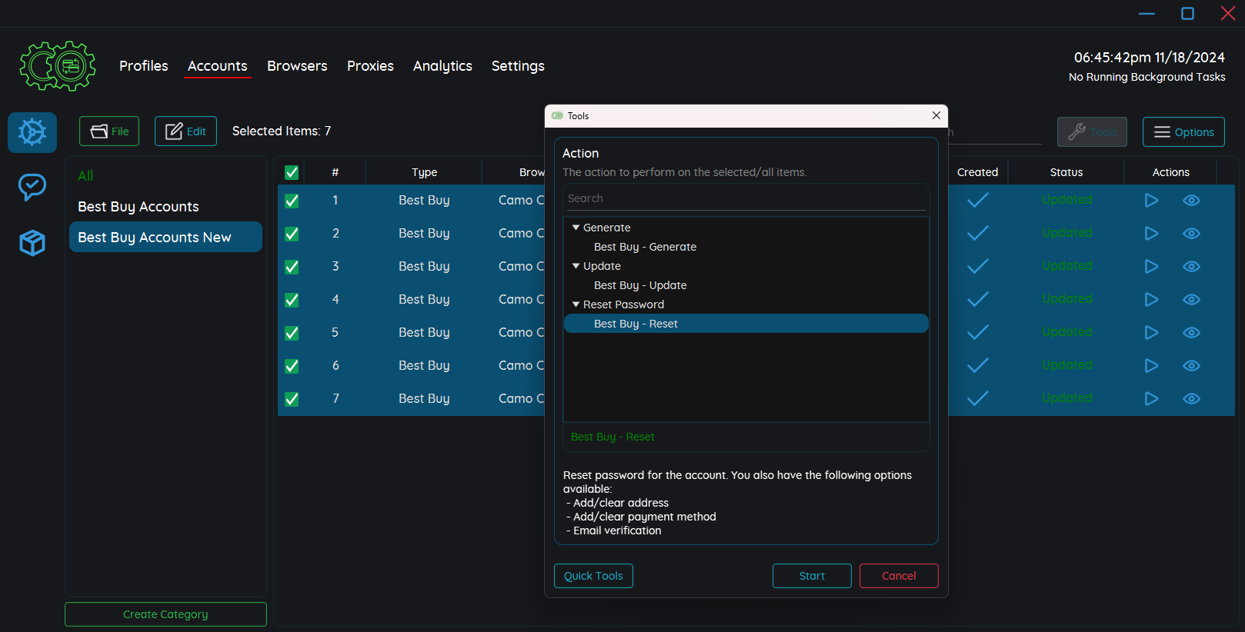The image size is (1245, 632).
Task: Uncheck the checkbox for row 3
Action: tap(292, 267)
